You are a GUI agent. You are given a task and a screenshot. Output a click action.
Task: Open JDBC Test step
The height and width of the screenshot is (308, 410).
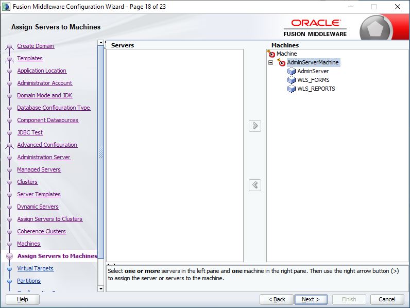click(x=30, y=132)
